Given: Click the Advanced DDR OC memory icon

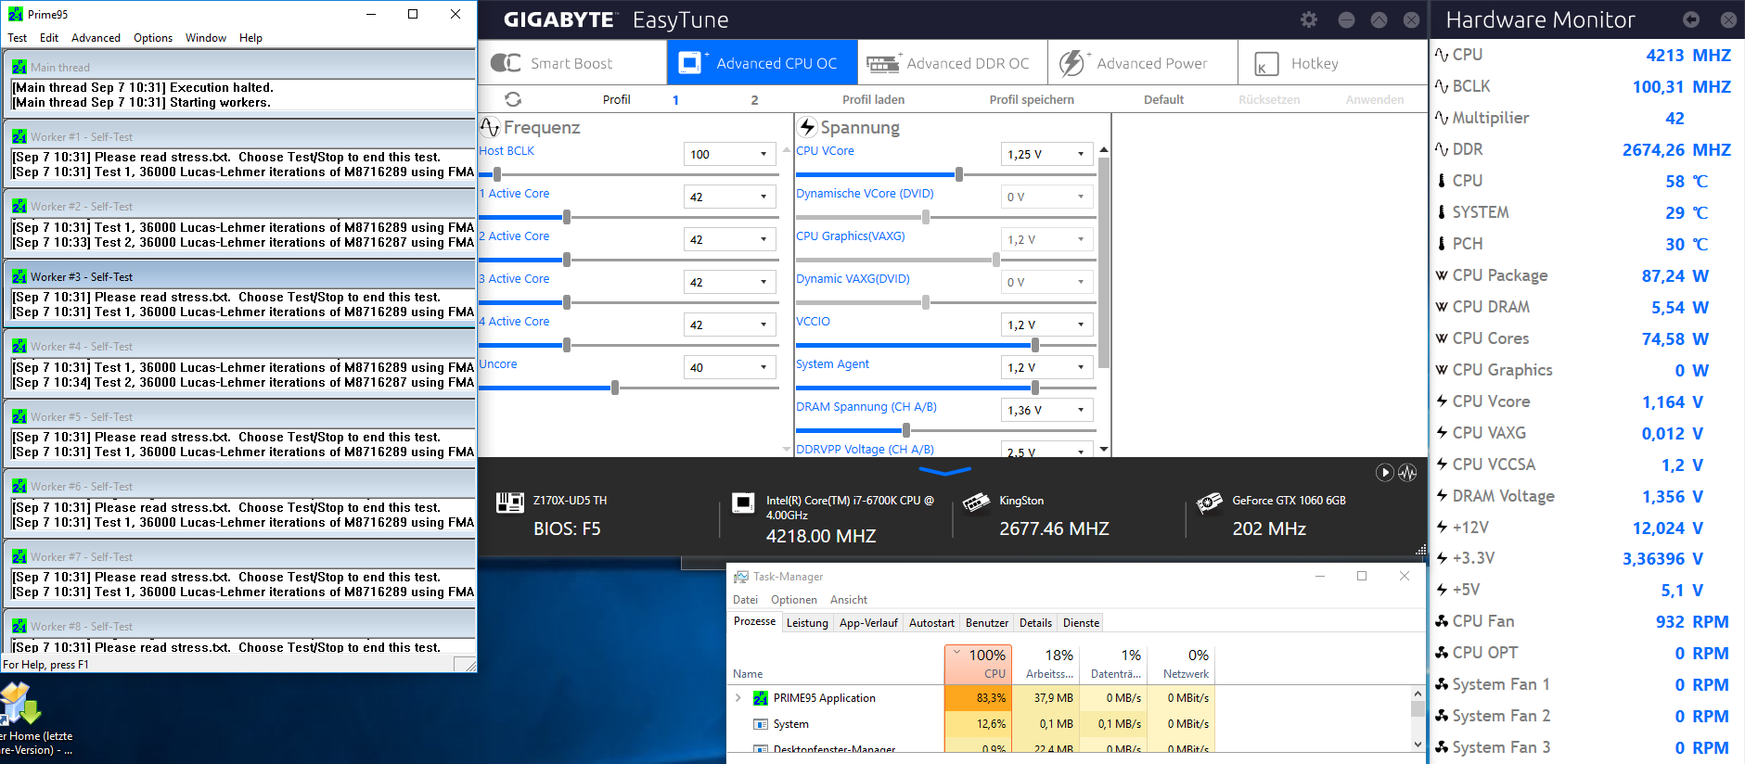Looking at the screenshot, I should tap(883, 63).
